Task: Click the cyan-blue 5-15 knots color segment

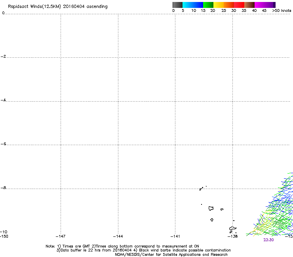Action: point(193,5)
